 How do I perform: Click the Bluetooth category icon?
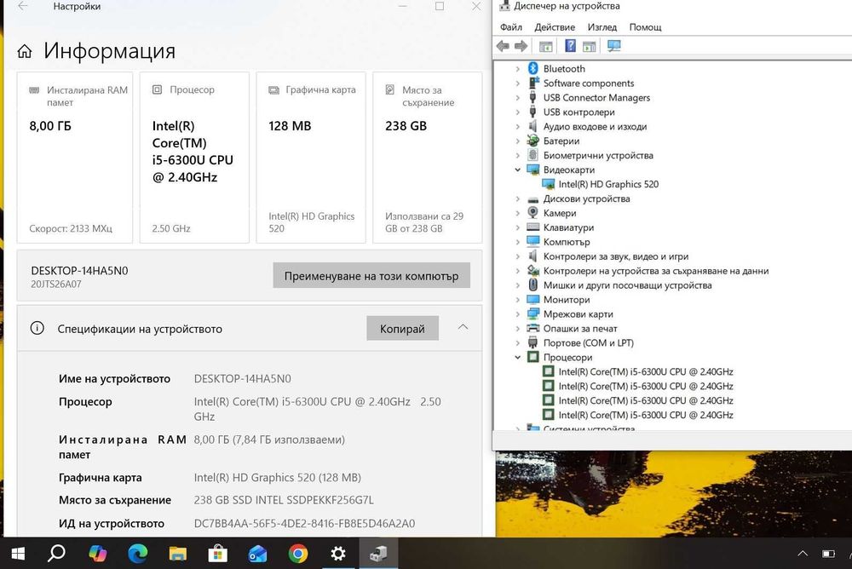[x=533, y=68]
